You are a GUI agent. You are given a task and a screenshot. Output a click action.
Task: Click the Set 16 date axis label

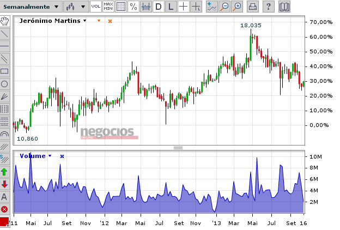tap(296, 223)
